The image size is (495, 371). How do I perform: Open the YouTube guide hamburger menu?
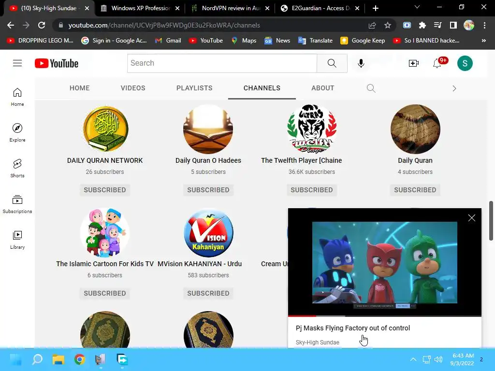[17, 63]
